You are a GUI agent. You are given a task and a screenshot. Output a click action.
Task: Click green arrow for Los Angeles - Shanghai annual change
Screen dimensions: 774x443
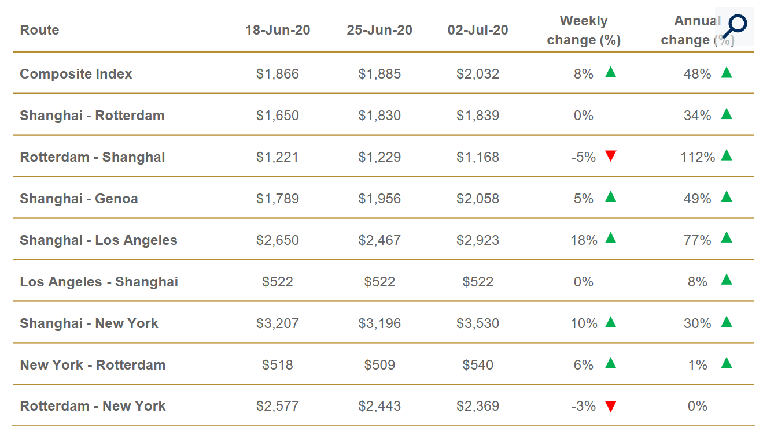pos(727,280)
